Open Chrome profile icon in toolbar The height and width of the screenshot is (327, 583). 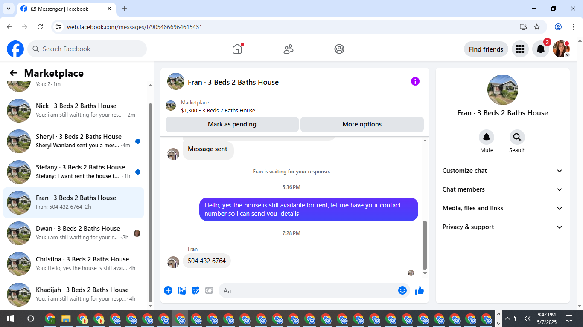[558, 27]
